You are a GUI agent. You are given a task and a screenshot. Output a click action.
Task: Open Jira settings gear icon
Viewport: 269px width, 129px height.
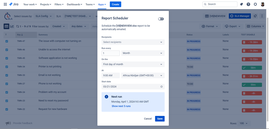(x=255, y=4)
